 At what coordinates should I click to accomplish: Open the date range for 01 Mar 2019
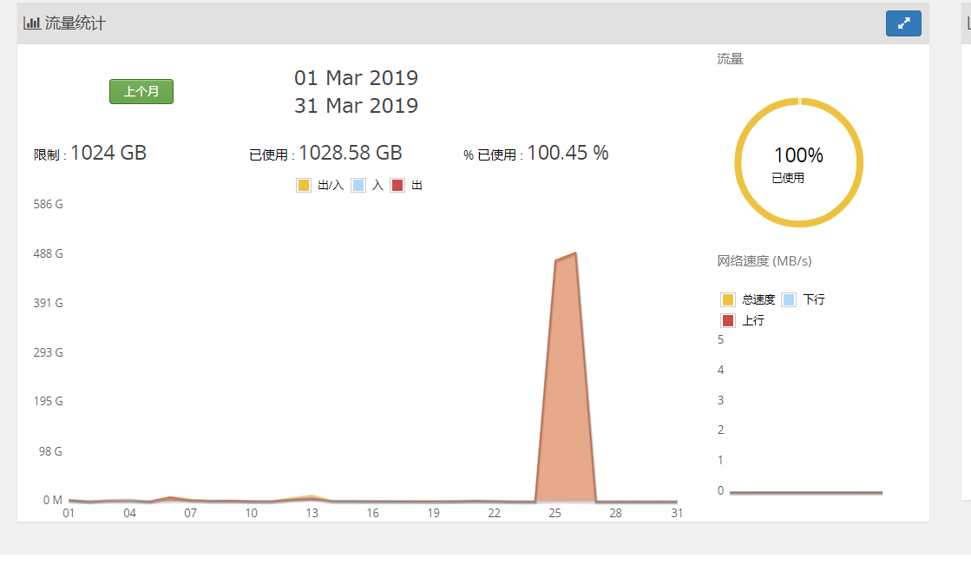click(x=357, y=78)
